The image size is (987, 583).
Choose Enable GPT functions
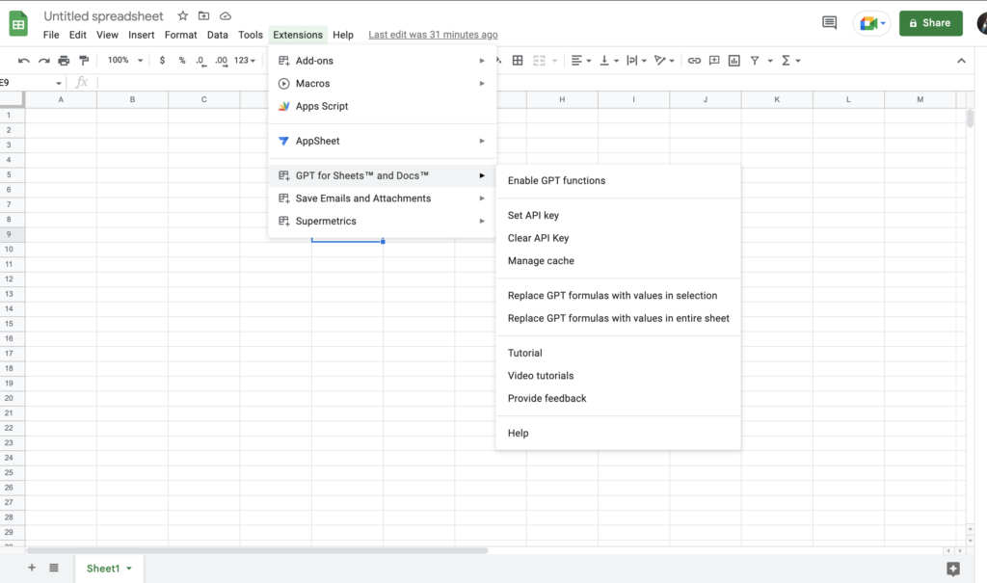pos(618,181)
